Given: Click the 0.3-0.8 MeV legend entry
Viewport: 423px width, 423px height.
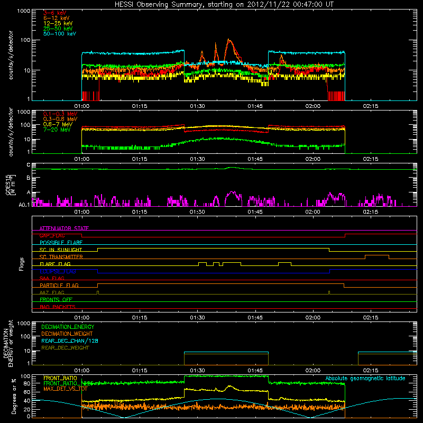Looking at the screenshot, I should click(60, 119).
